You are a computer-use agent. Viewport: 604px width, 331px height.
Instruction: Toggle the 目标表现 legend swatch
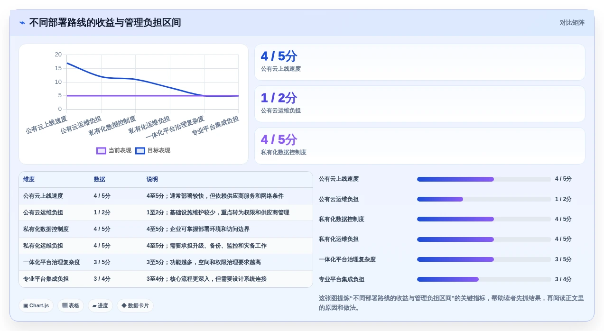(x=140, y=151)
